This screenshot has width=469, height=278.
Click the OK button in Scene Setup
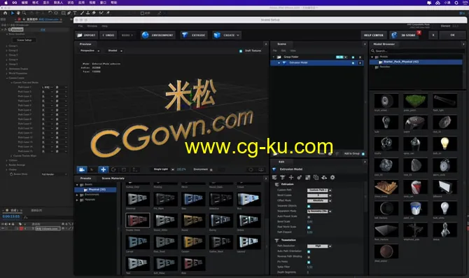[x=452, y=35]
